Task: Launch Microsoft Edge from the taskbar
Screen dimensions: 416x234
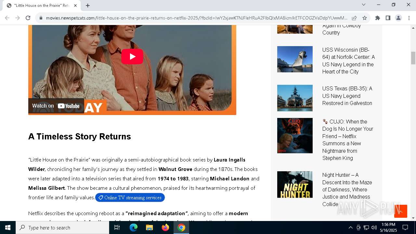Action: point(134,227)
